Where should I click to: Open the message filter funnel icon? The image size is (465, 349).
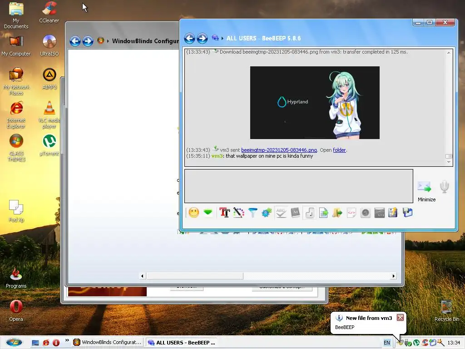(252, 213)
